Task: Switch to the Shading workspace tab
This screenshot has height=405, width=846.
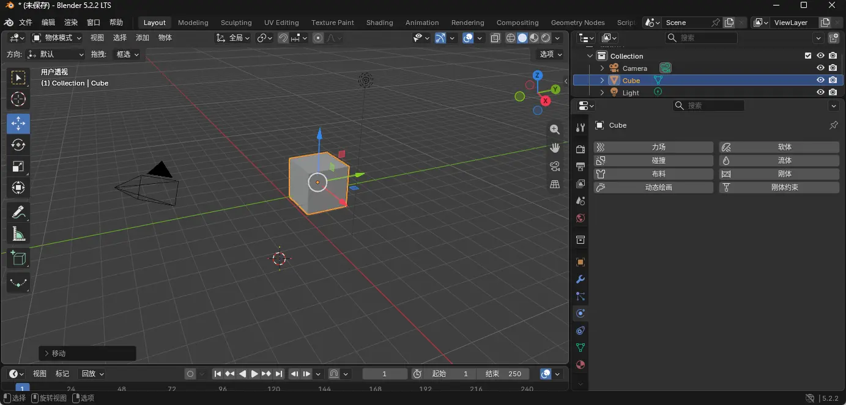Action: coord(380,23)
